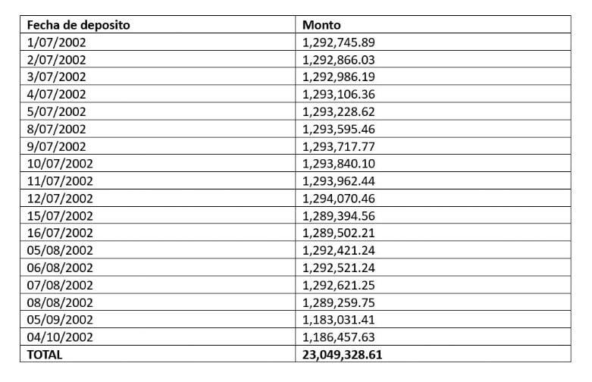Select the total amount 23,049,328.61
Image resolution: width=592 pixels, height=382 pixels.
tap(346, 354)
